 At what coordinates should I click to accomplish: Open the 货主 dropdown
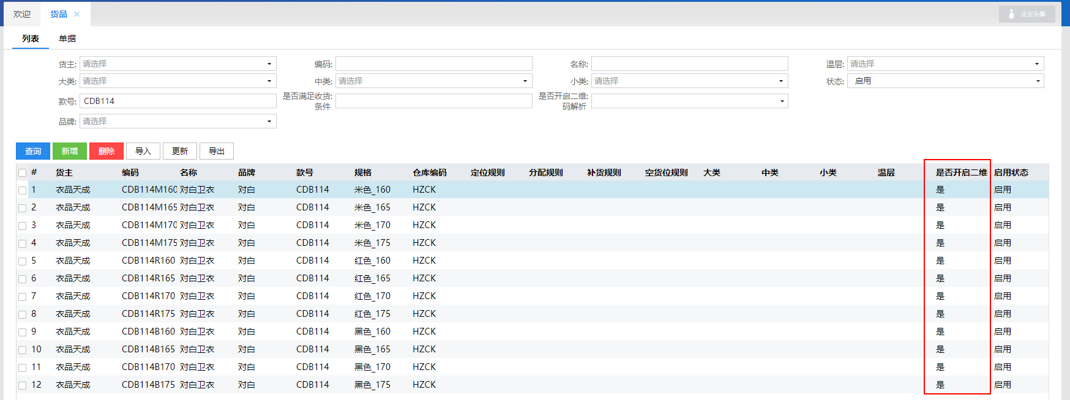[x=178, y=64]
